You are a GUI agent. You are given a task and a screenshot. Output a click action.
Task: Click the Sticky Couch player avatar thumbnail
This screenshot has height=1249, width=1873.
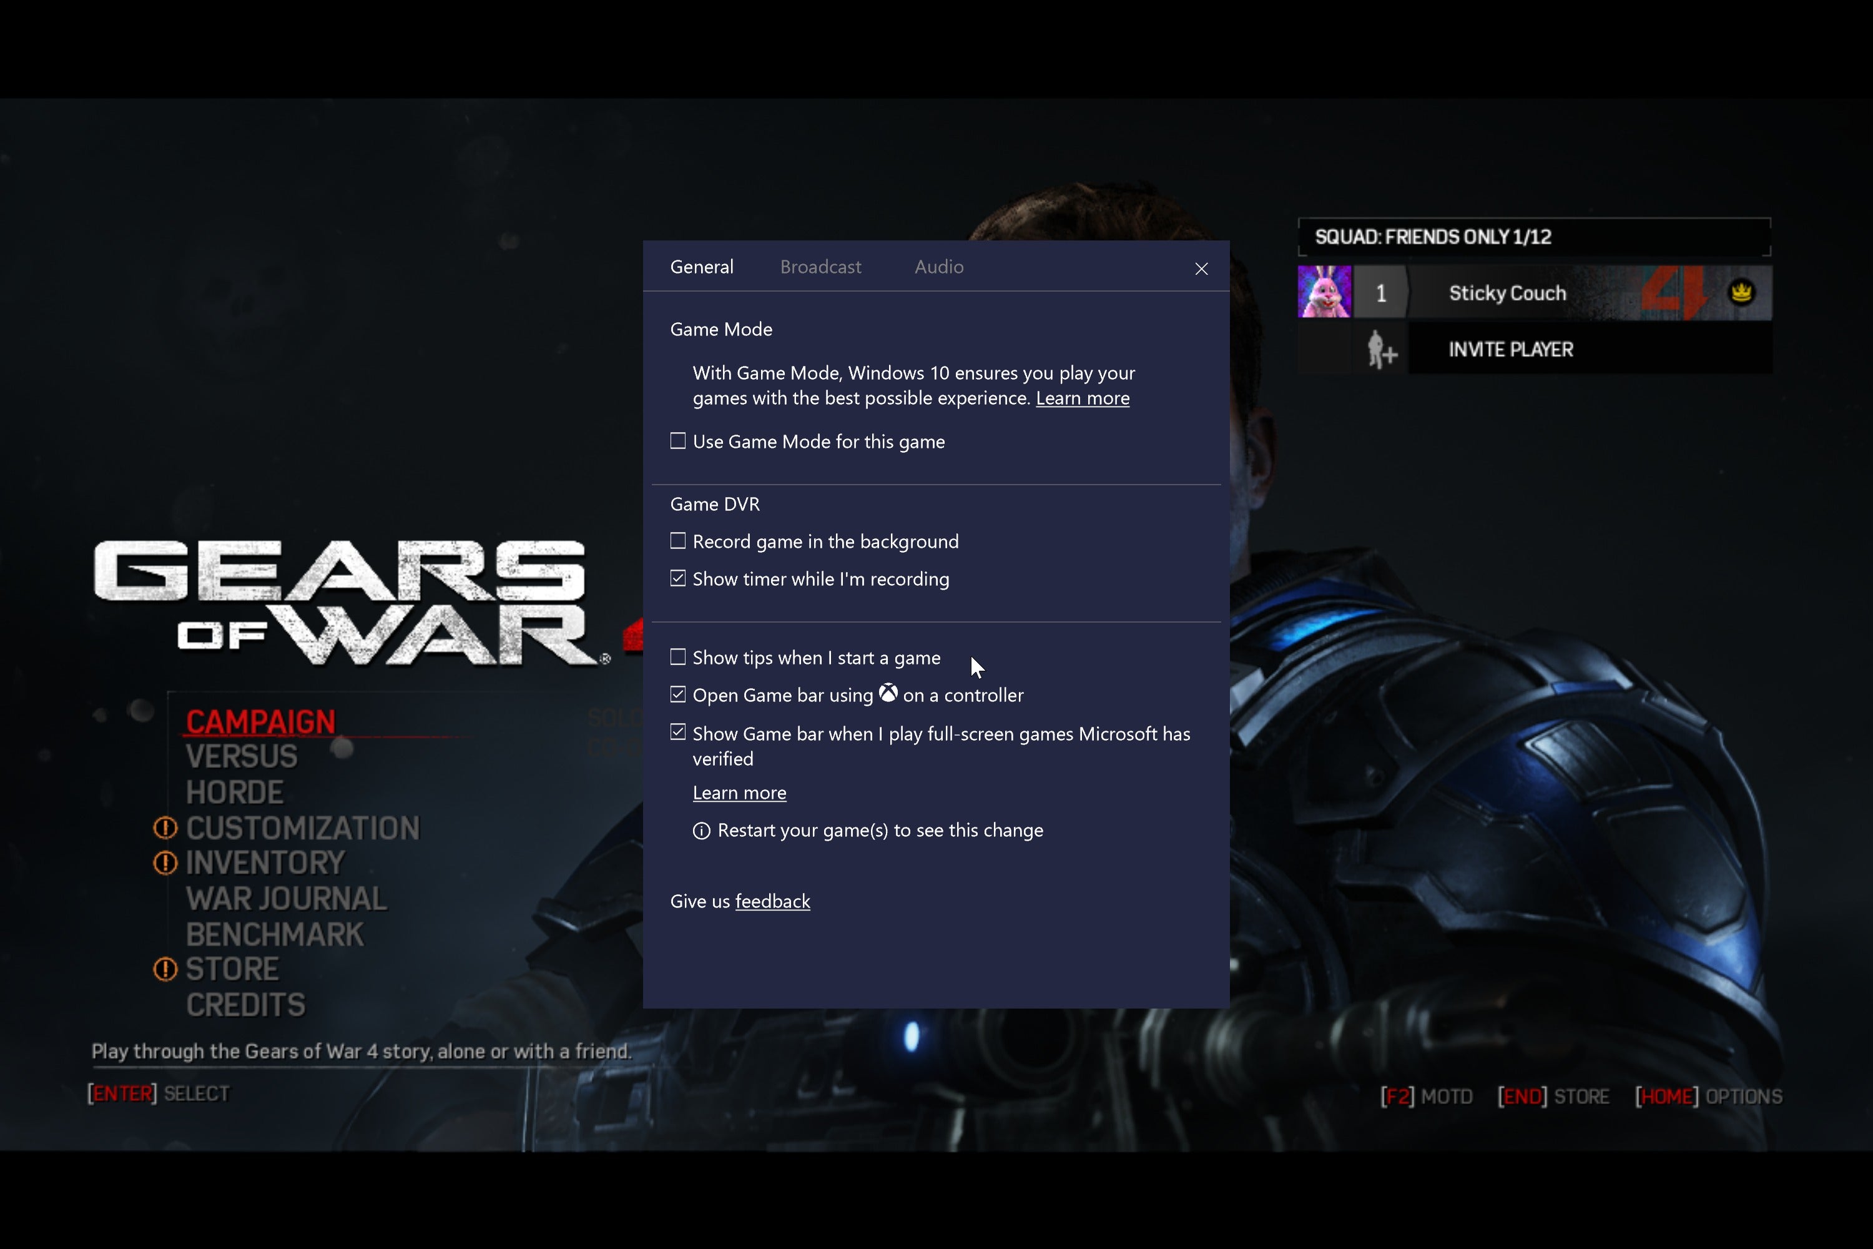click(x=1322, y=292)
